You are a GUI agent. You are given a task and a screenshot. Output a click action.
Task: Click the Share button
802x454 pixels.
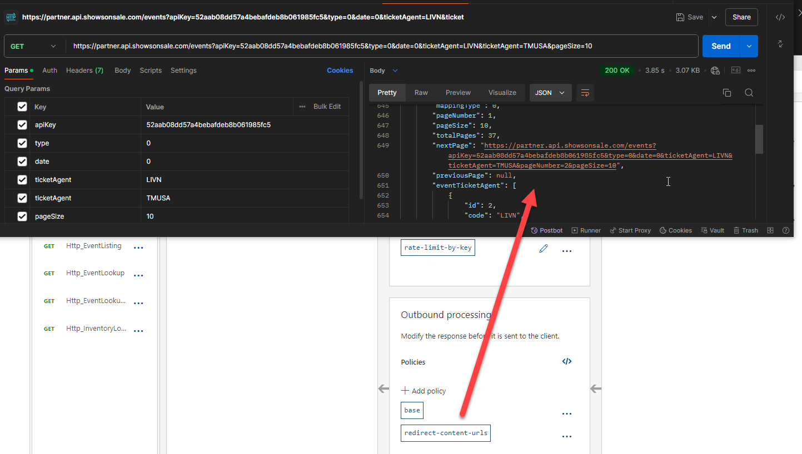tap(741, 17)
